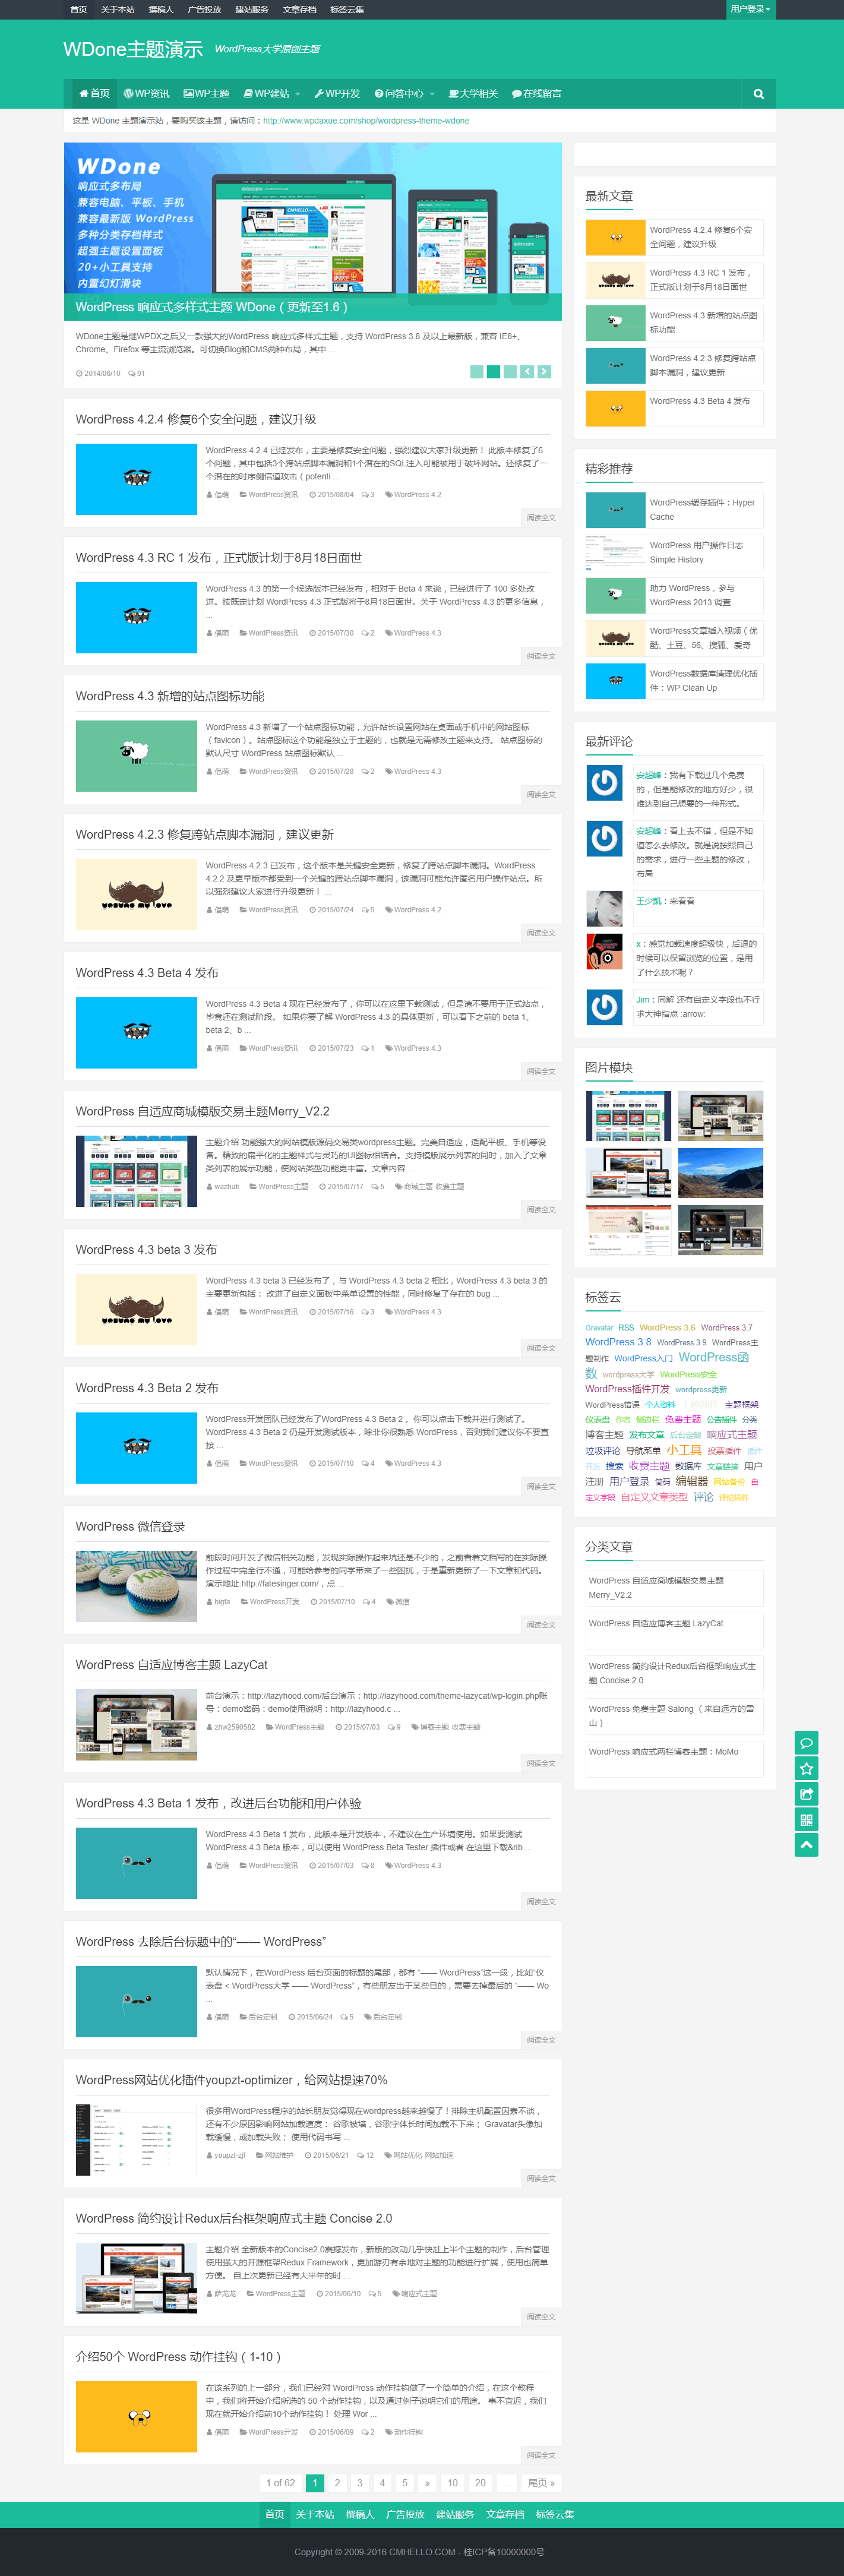
Task: Open 大学相关 navigation item
Action: 473,94
